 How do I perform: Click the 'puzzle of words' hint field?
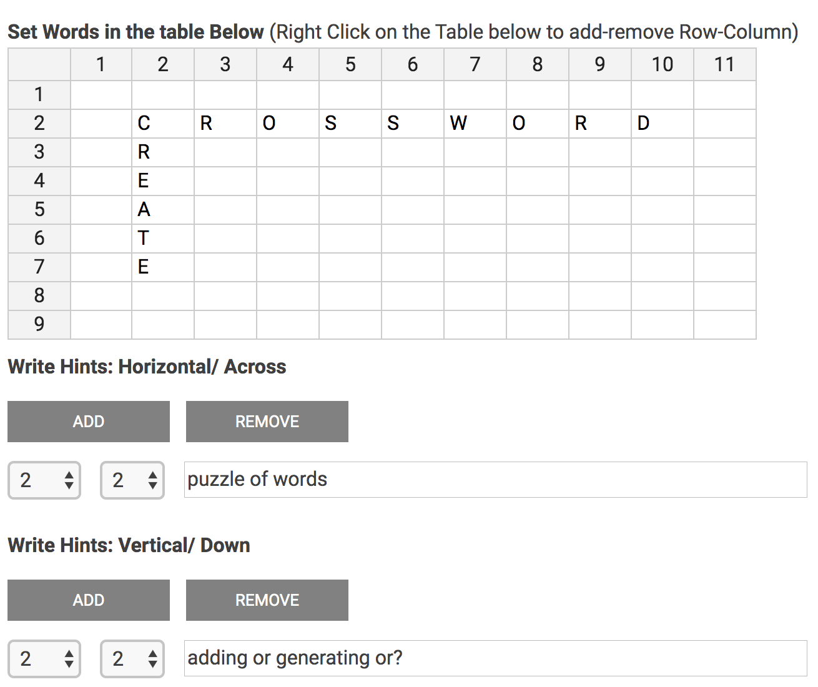coord(495,480)
